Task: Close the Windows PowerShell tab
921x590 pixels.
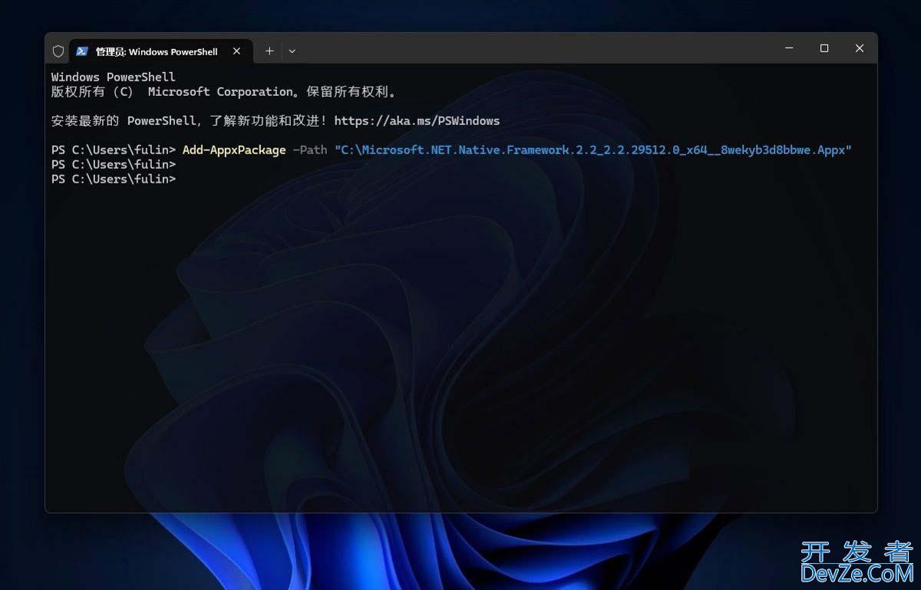Action: (236, 51)
